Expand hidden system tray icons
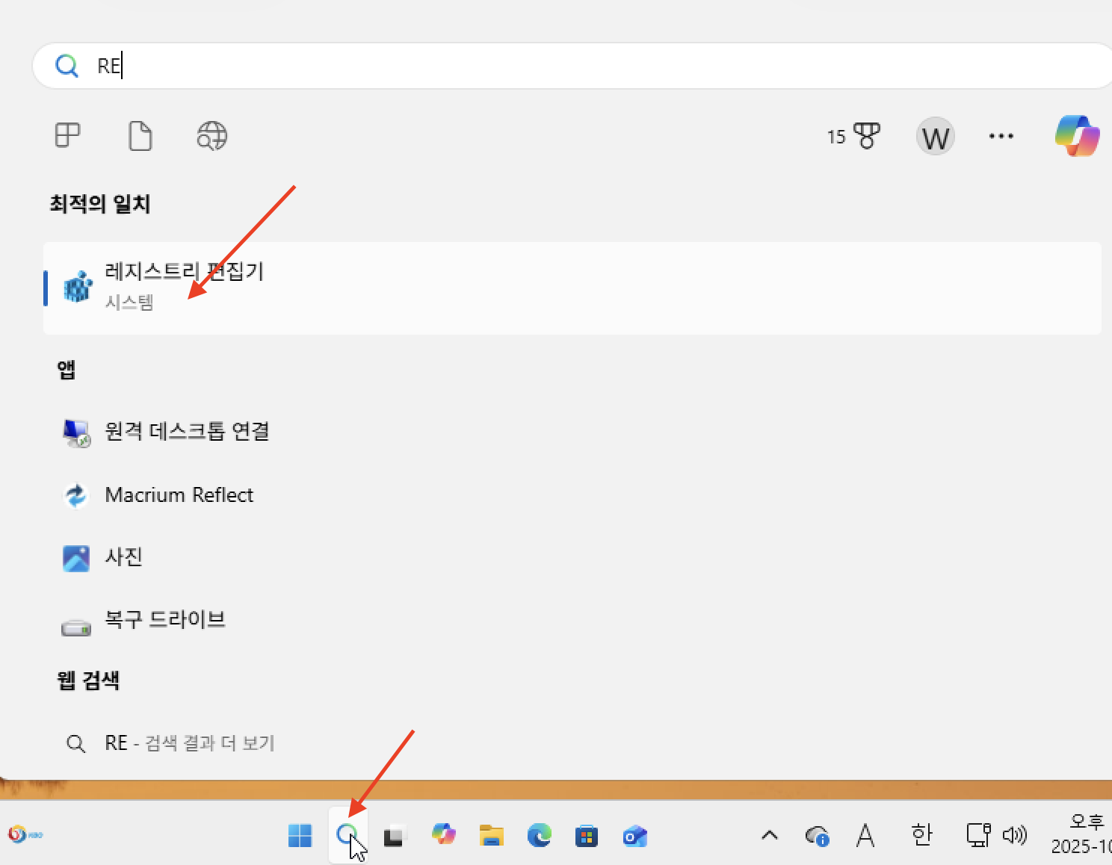Viewport: 1112px width, 865px height. pos(769,835)
